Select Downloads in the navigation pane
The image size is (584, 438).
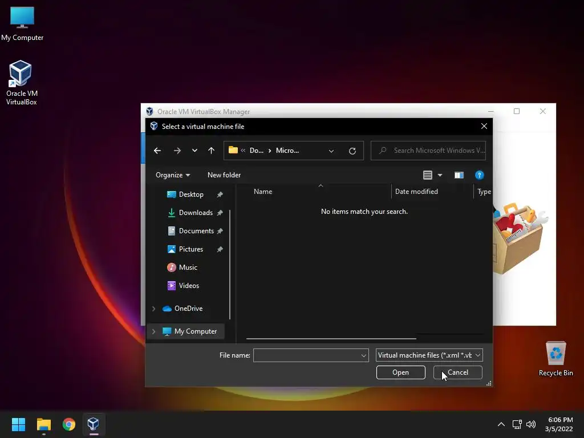coord(196,213)
